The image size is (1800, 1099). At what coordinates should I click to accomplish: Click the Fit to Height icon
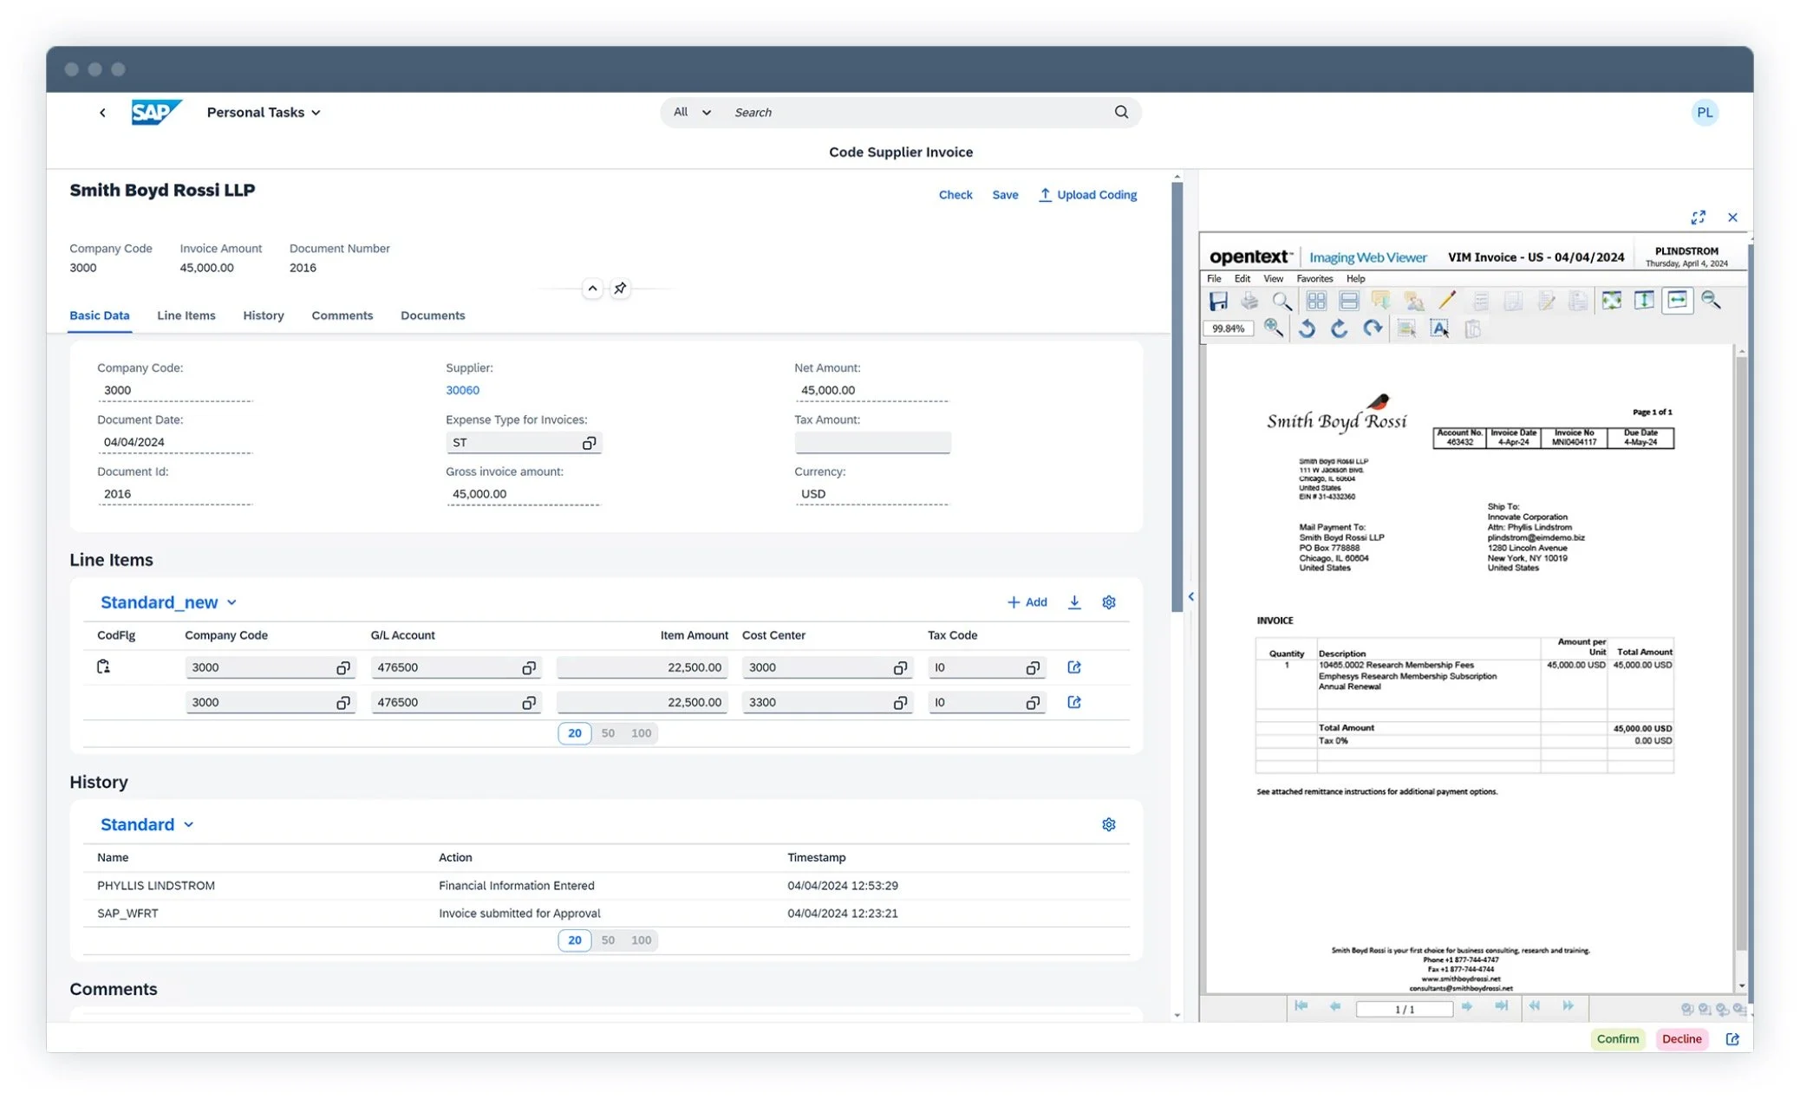pyautogui.click(x=1644, y=301)
